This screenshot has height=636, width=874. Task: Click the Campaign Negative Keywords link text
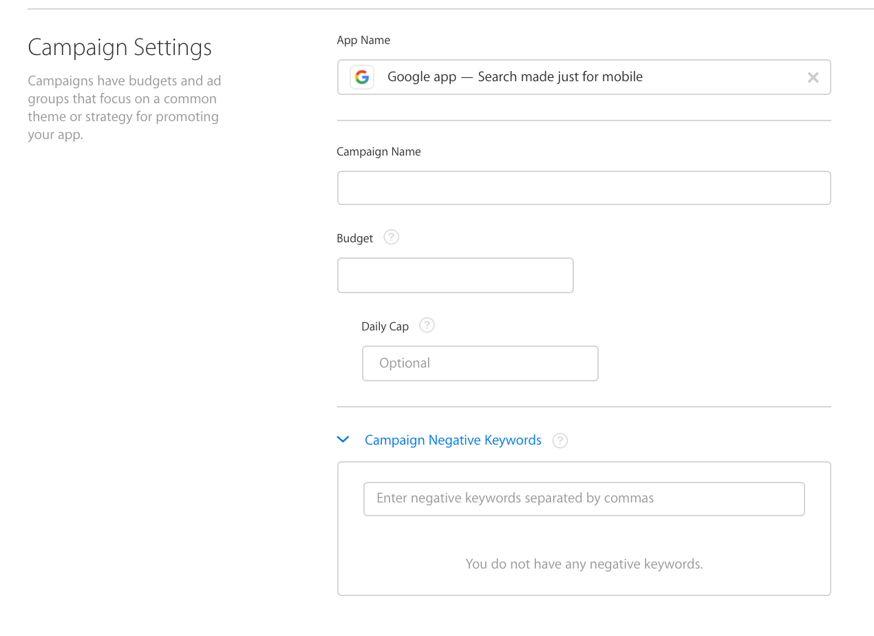click(x=453, y=440)
